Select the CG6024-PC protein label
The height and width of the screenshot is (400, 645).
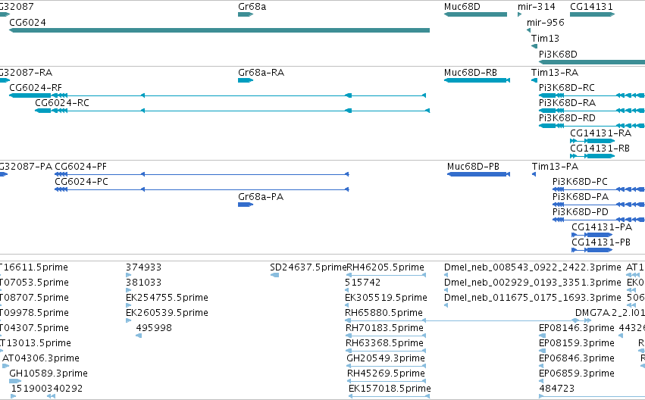point(81,182)
